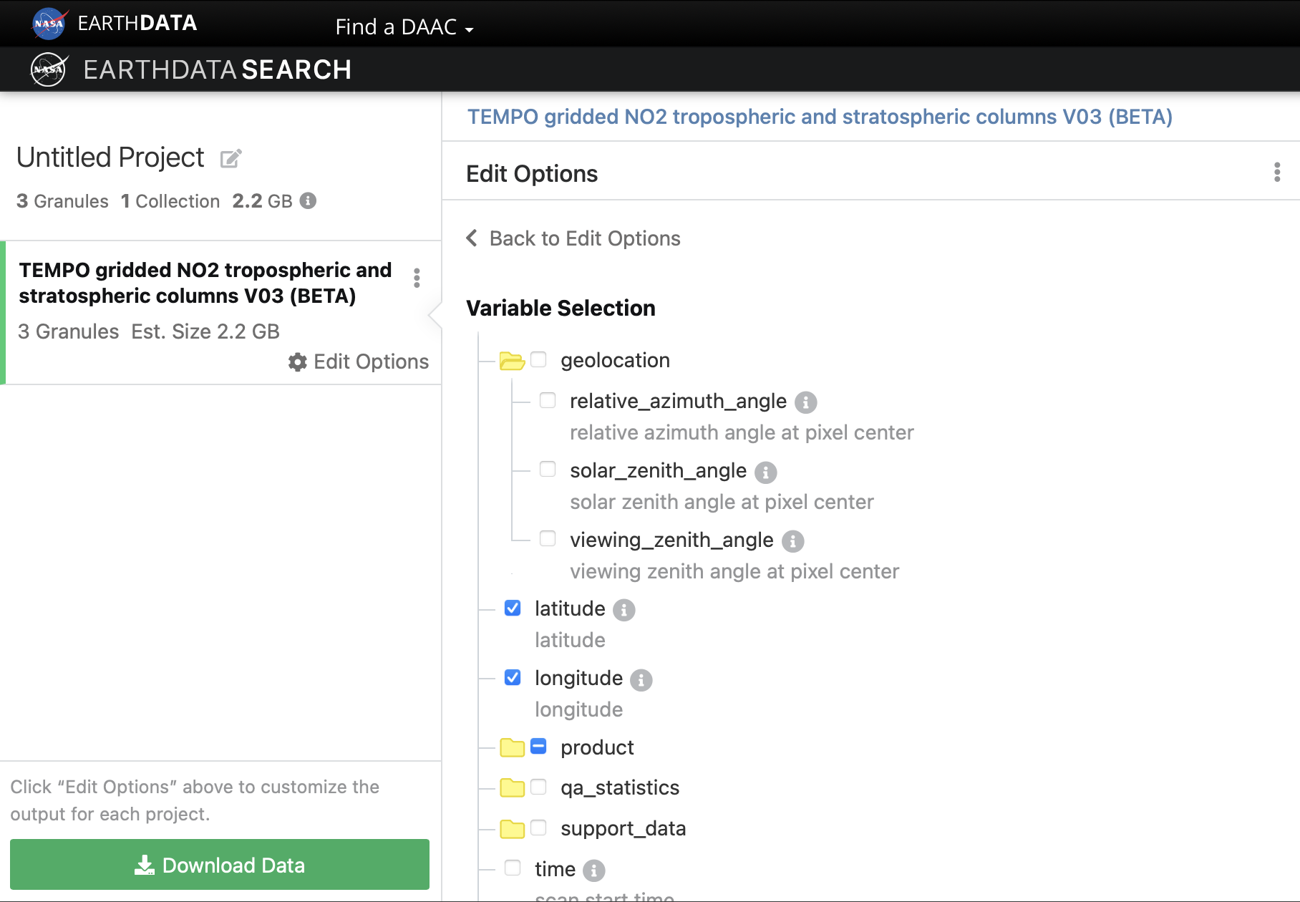Screen dimensions: 1300x902
Task: Open the collection's three-dot menu in sidebar
Action: click(x=417, y=278)
